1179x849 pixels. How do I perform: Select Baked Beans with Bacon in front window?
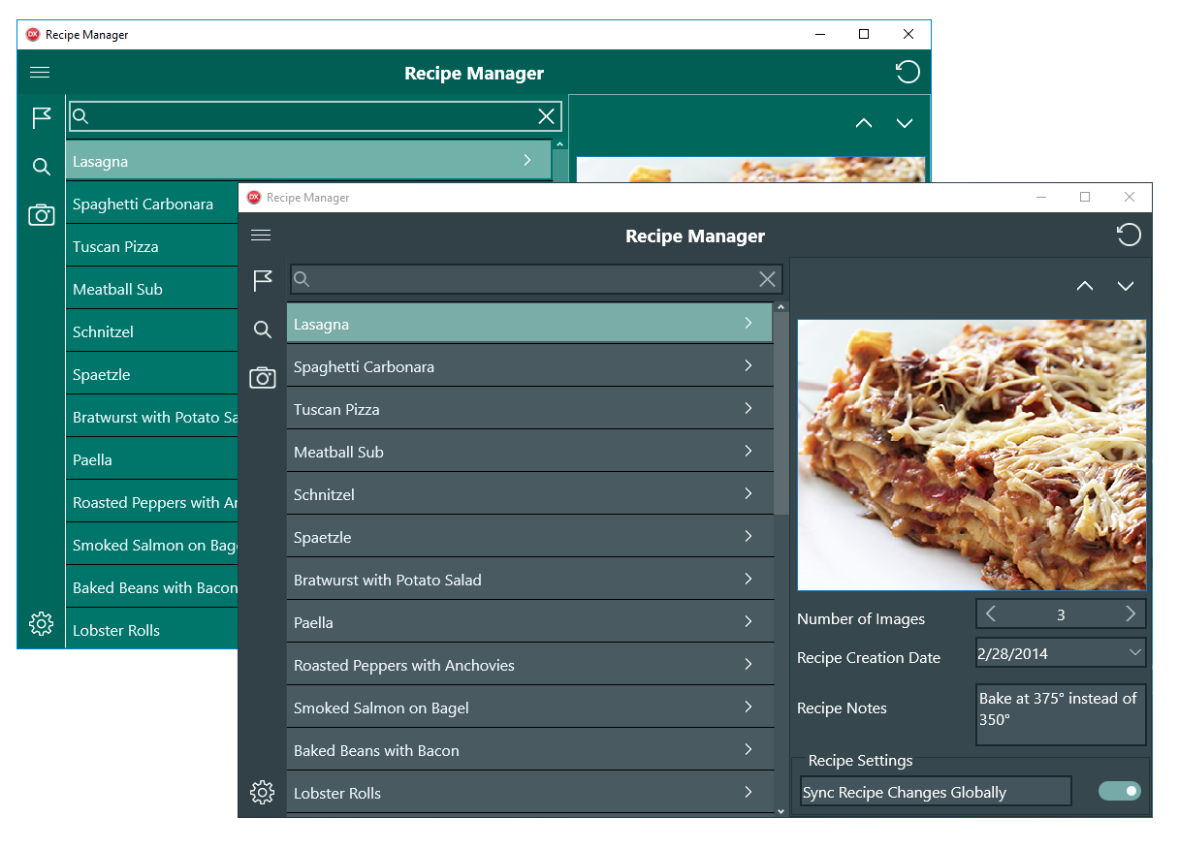[529, 750]
